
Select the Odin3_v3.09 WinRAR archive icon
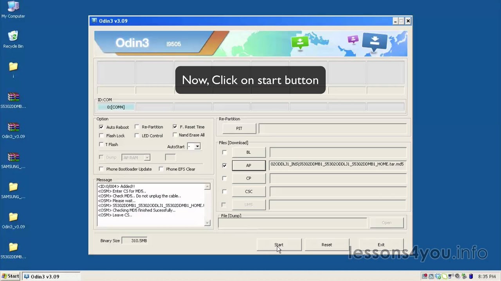tap(13, 130)
